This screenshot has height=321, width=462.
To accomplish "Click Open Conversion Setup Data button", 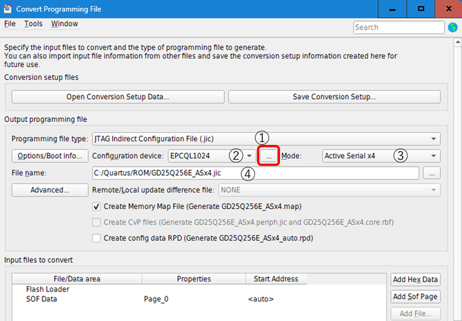I will tap(118, 97).
